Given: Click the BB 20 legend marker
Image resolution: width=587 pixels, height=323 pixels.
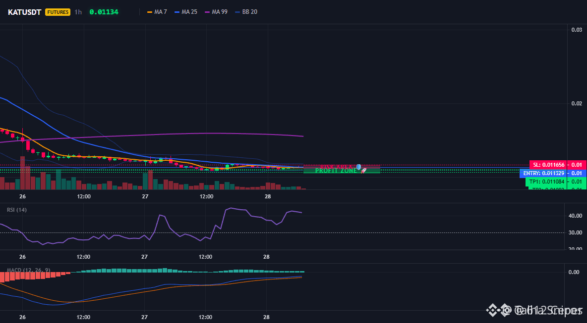Looking at the screenshot, I should coord(237,12).
